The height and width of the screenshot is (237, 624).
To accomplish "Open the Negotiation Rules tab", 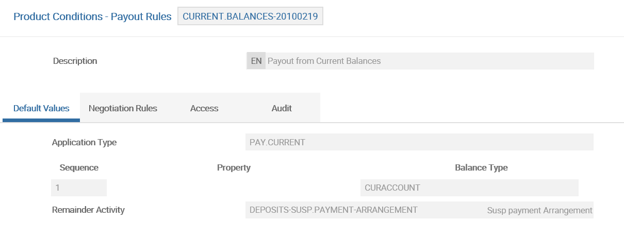I will (x=123, y=108).
